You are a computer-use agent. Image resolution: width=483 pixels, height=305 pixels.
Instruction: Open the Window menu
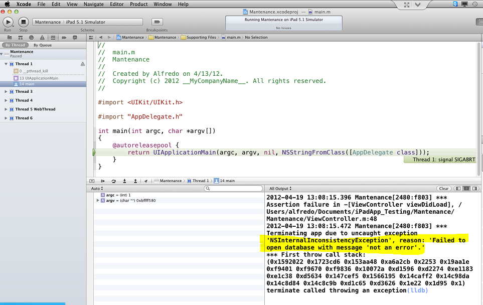tap(163, 4)
